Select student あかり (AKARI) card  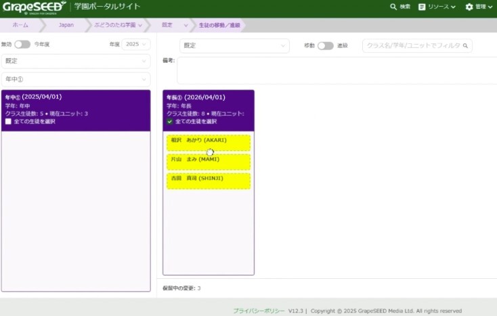[209, 143]
